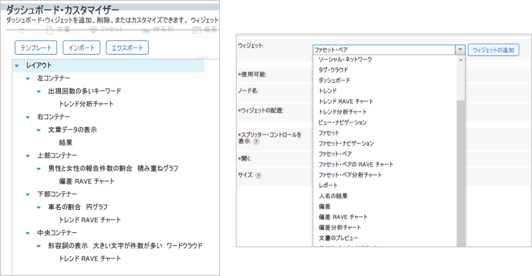Choose ファセット from widget list
The height and width of the screenshot is (276, 532).
click(329, 133)
